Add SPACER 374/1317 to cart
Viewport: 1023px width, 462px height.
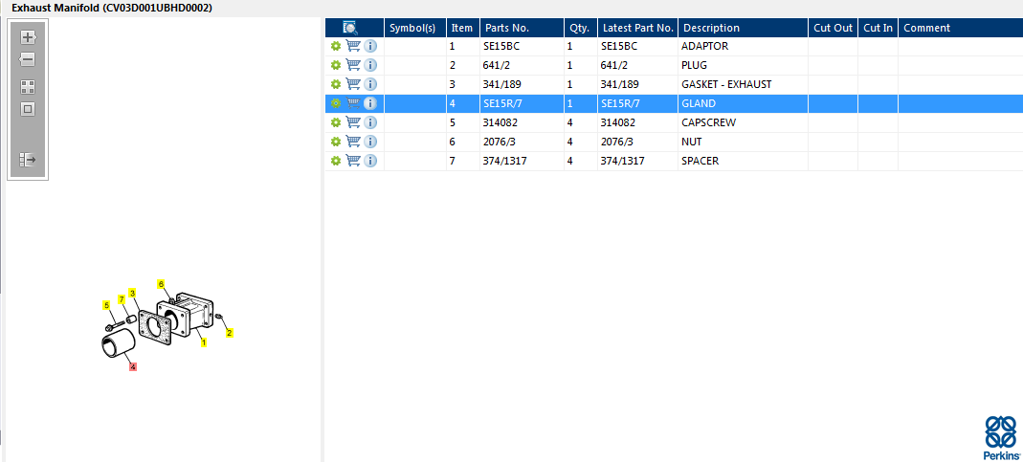coord(353,160)
